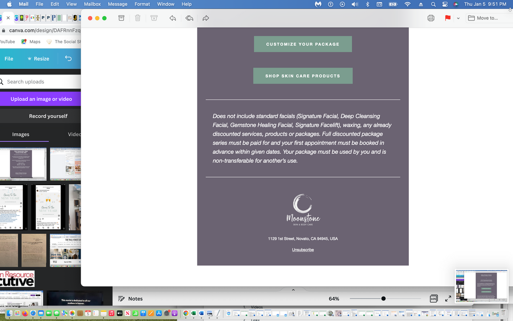Archive the open email message
This screenshot has width=513, height=321.
point(121,18)
